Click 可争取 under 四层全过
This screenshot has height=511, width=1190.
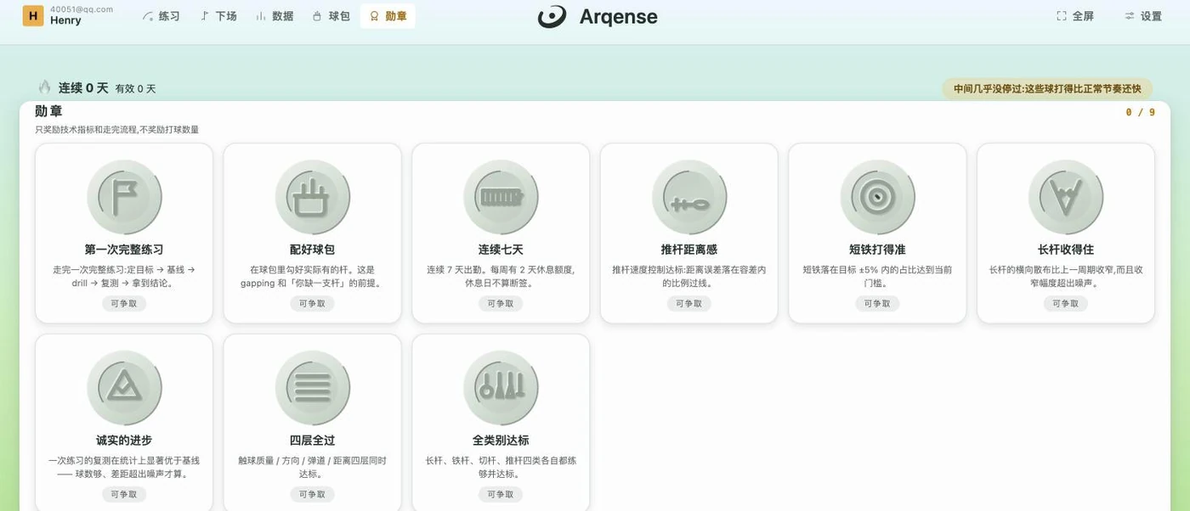[312, 495]
